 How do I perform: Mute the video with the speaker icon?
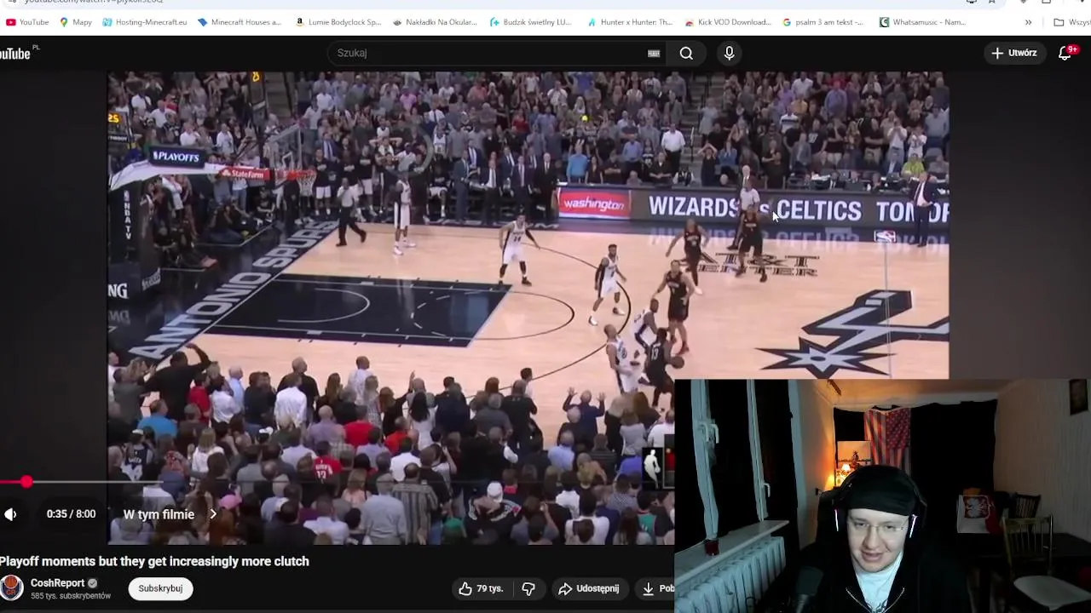click(x=10, y=514)
